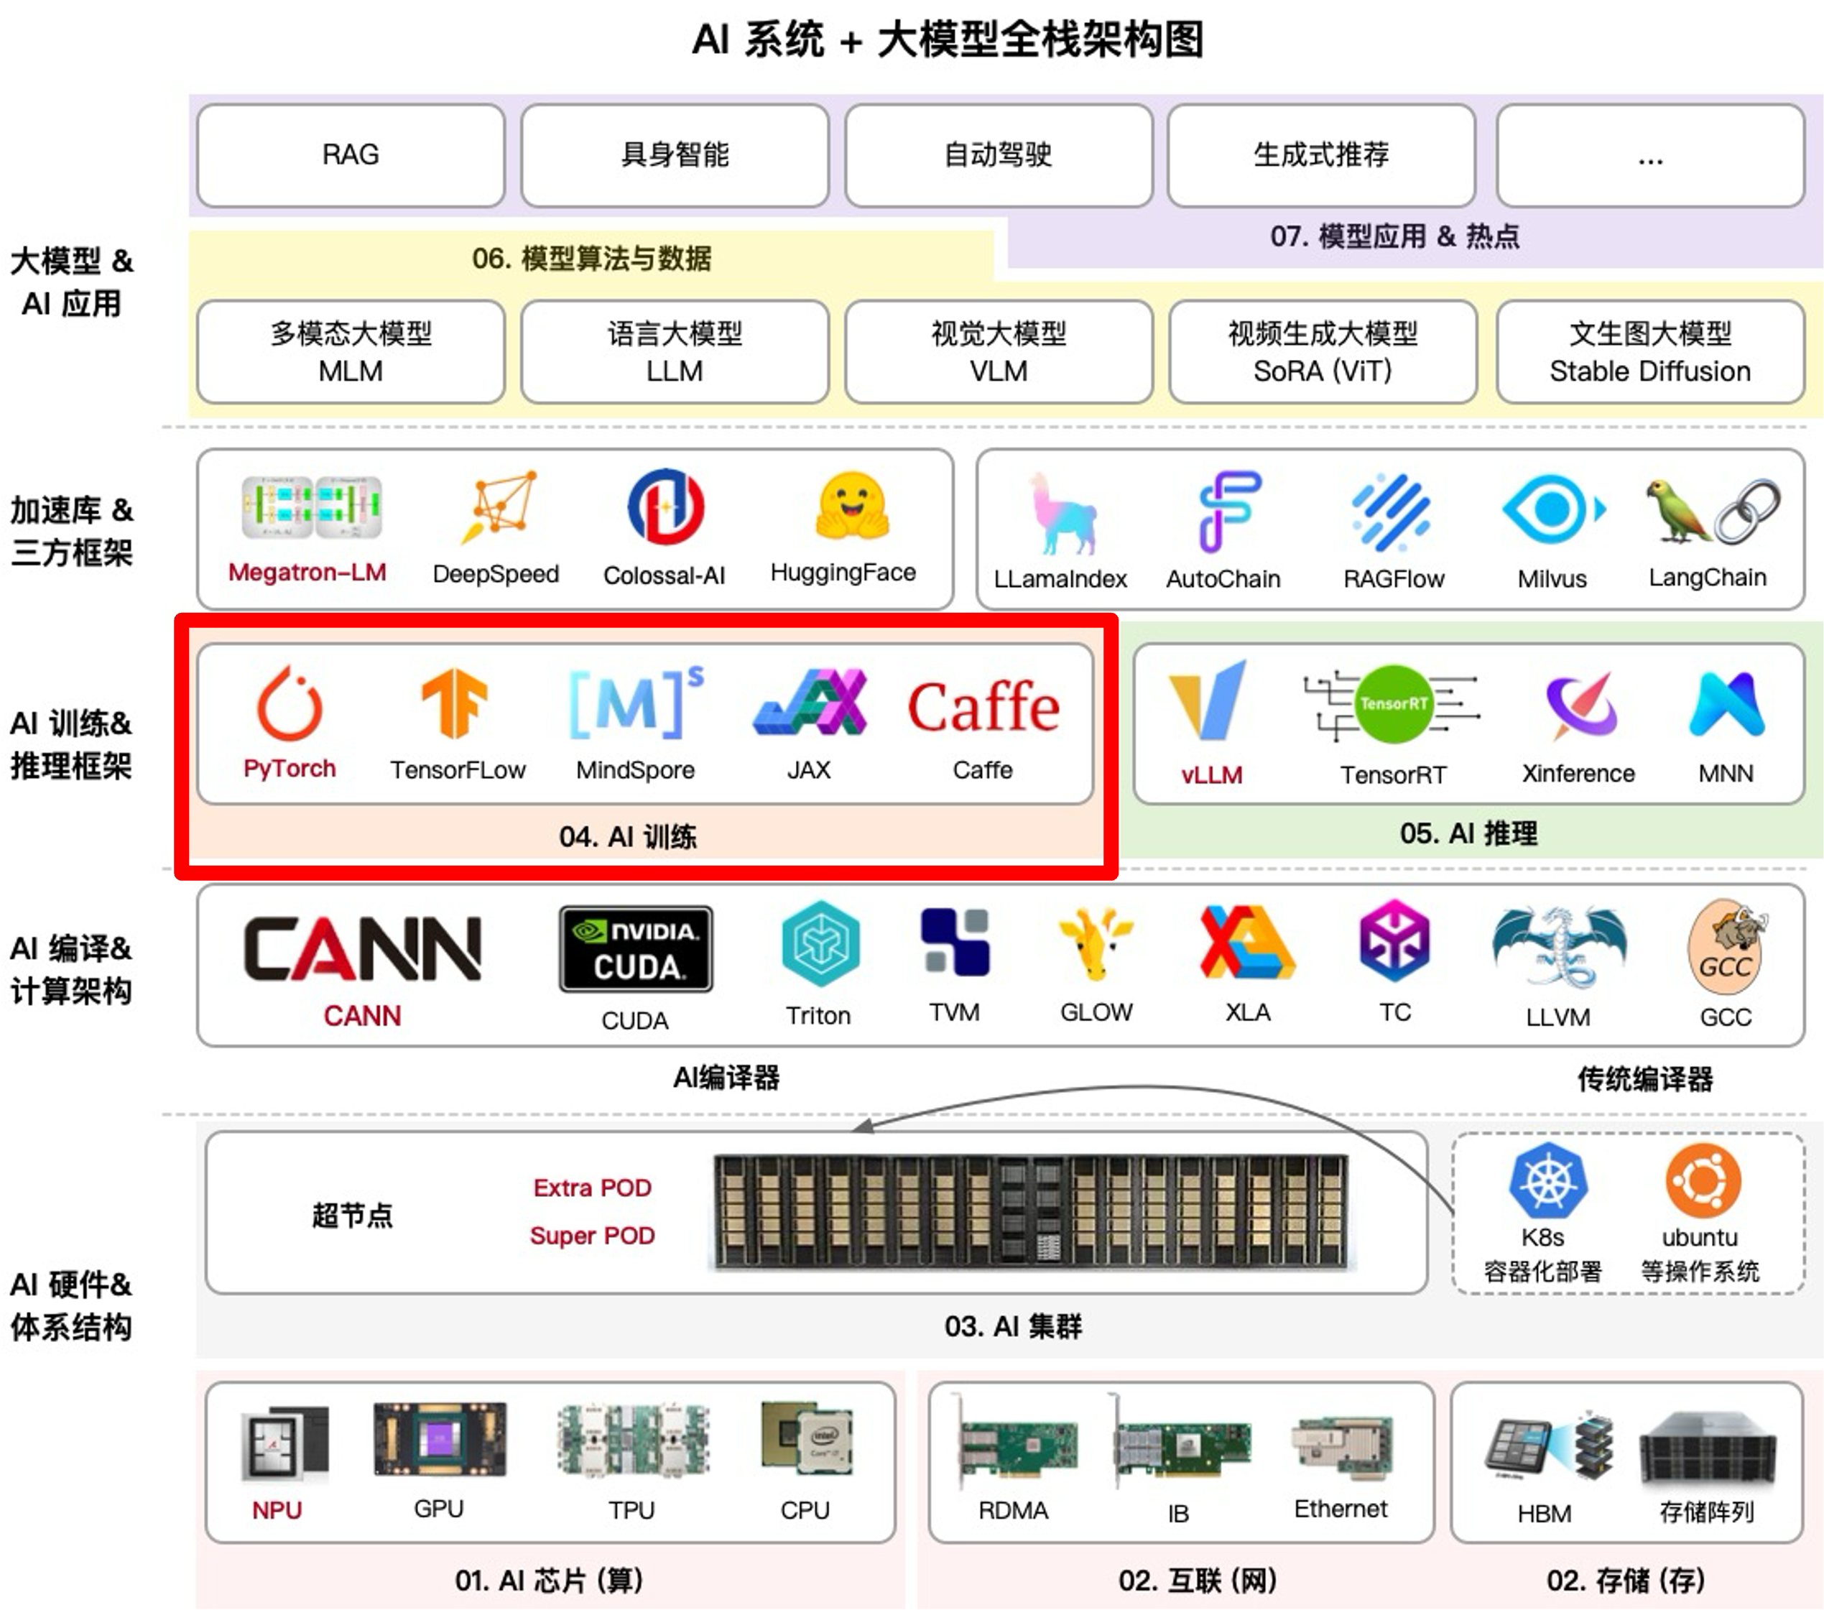This screenshot has height=1610, width=1824.
Task: Click the PyTorch flame logo
Action: click(289, 704)
